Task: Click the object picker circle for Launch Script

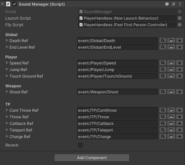Action: 180,18
